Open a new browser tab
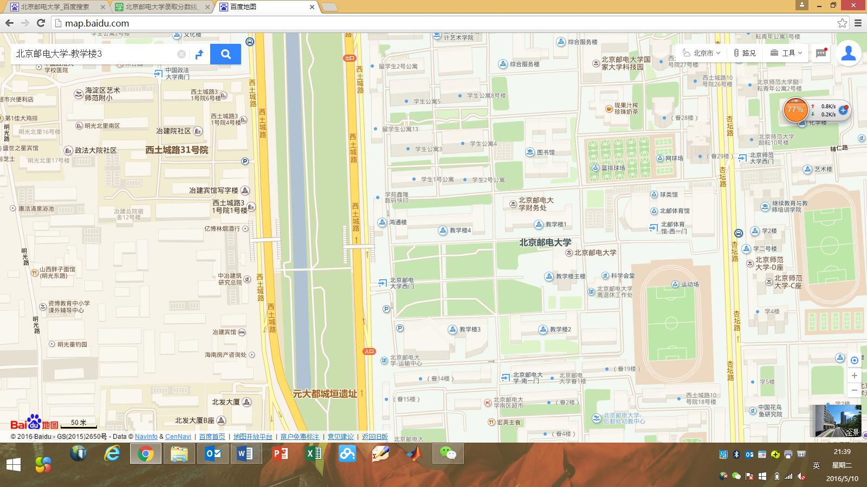Image resolution: width=867 pixels, height=487 pixels. pos(329,7)
